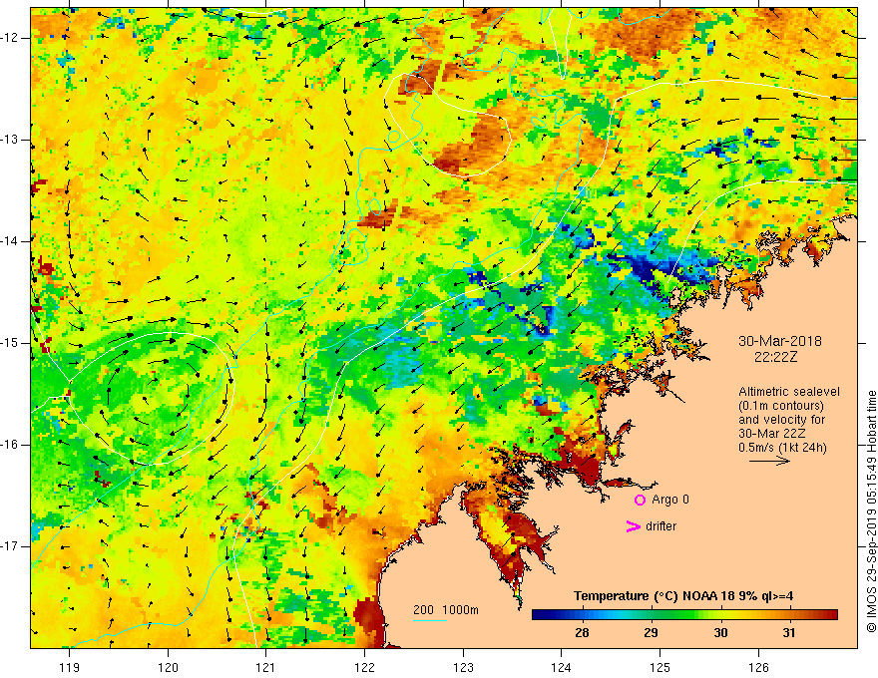Click the IMOS copyright timestamp text
The width and height of the screenshot is (878, 678).
pyautogui.click(x=871, y=511)
